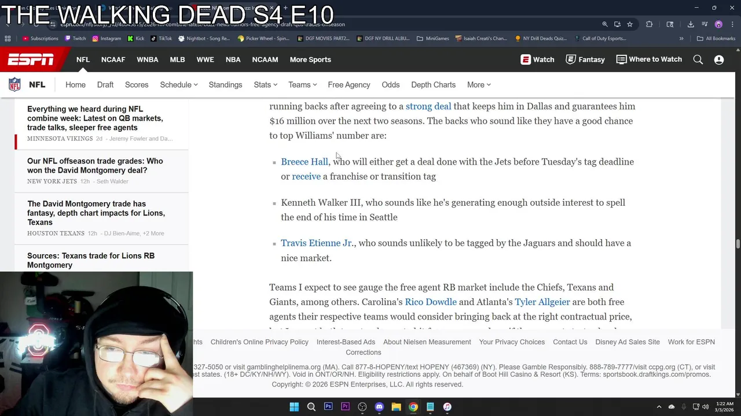741x416 pixels.
Task: Open the TikTok bookmark
Action: [x=162, y=39]
